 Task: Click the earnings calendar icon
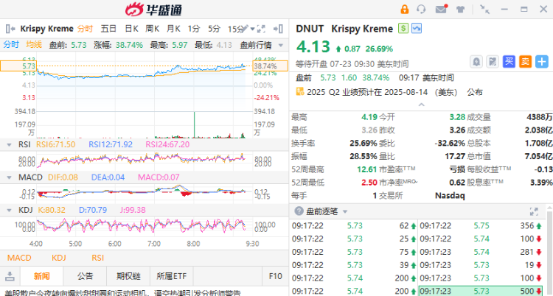coord(300,91)
